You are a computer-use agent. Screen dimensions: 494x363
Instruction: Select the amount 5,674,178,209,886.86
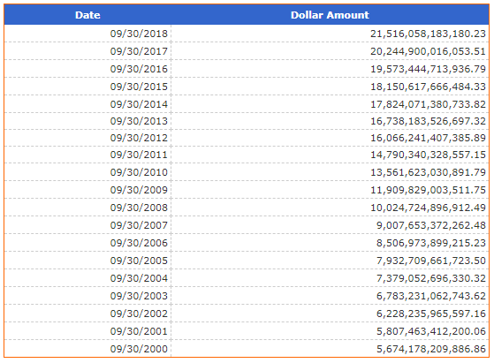click(x=431, y=349)
